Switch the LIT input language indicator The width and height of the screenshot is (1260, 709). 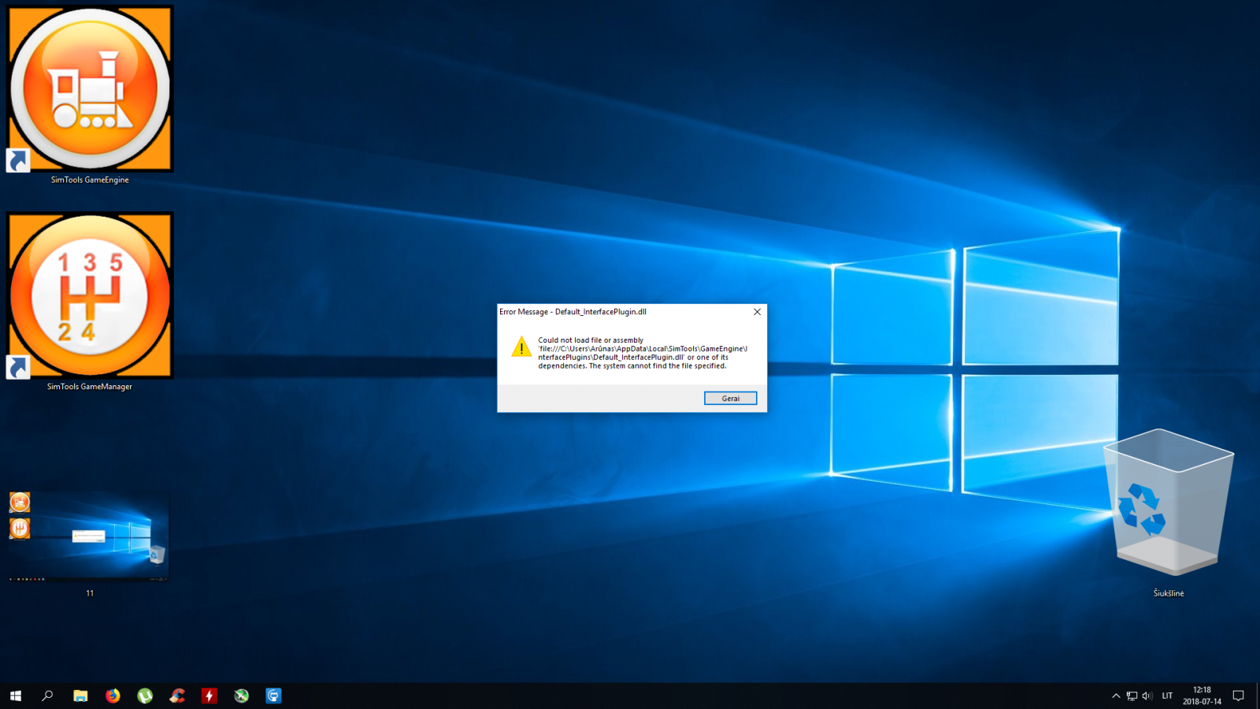click(1167, 696)
